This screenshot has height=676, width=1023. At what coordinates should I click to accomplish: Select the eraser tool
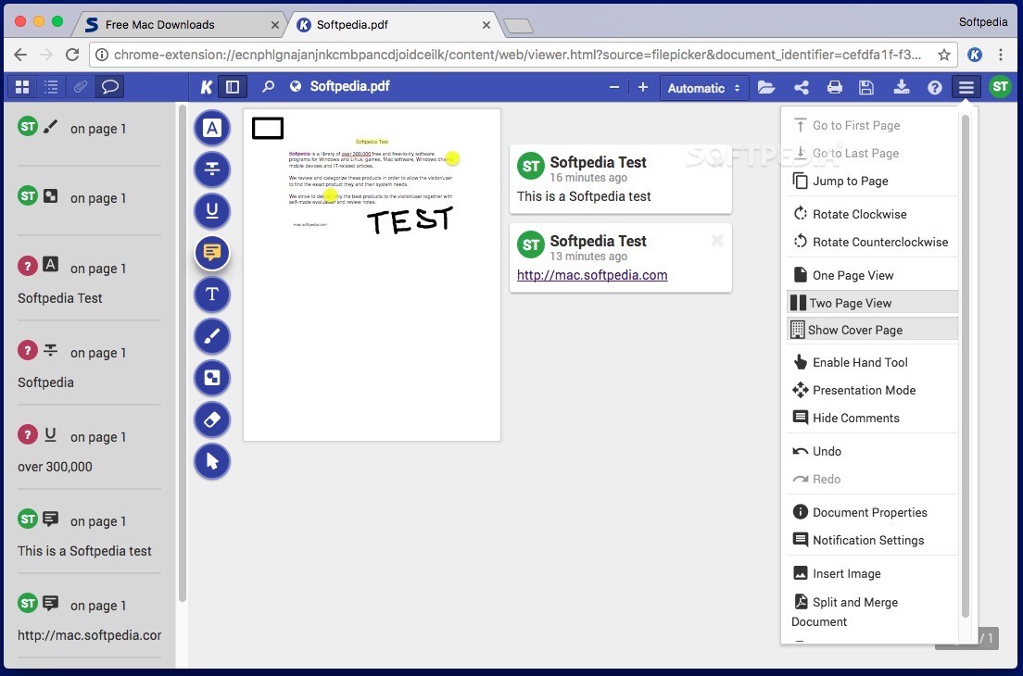212,419
